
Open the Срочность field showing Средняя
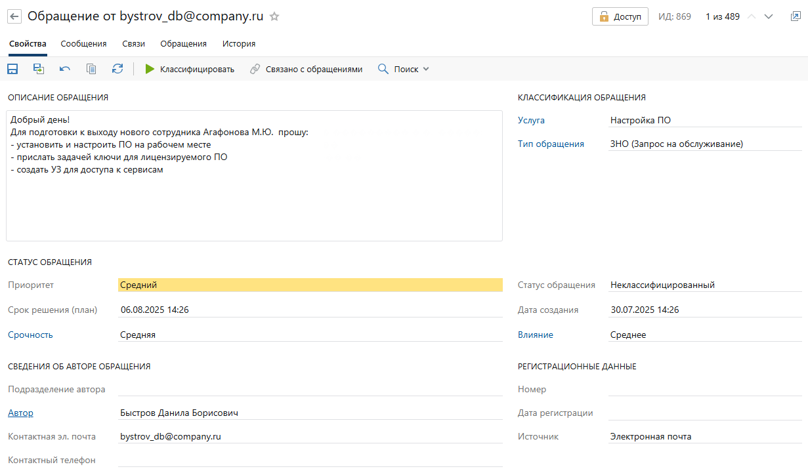tap(310, 335)
